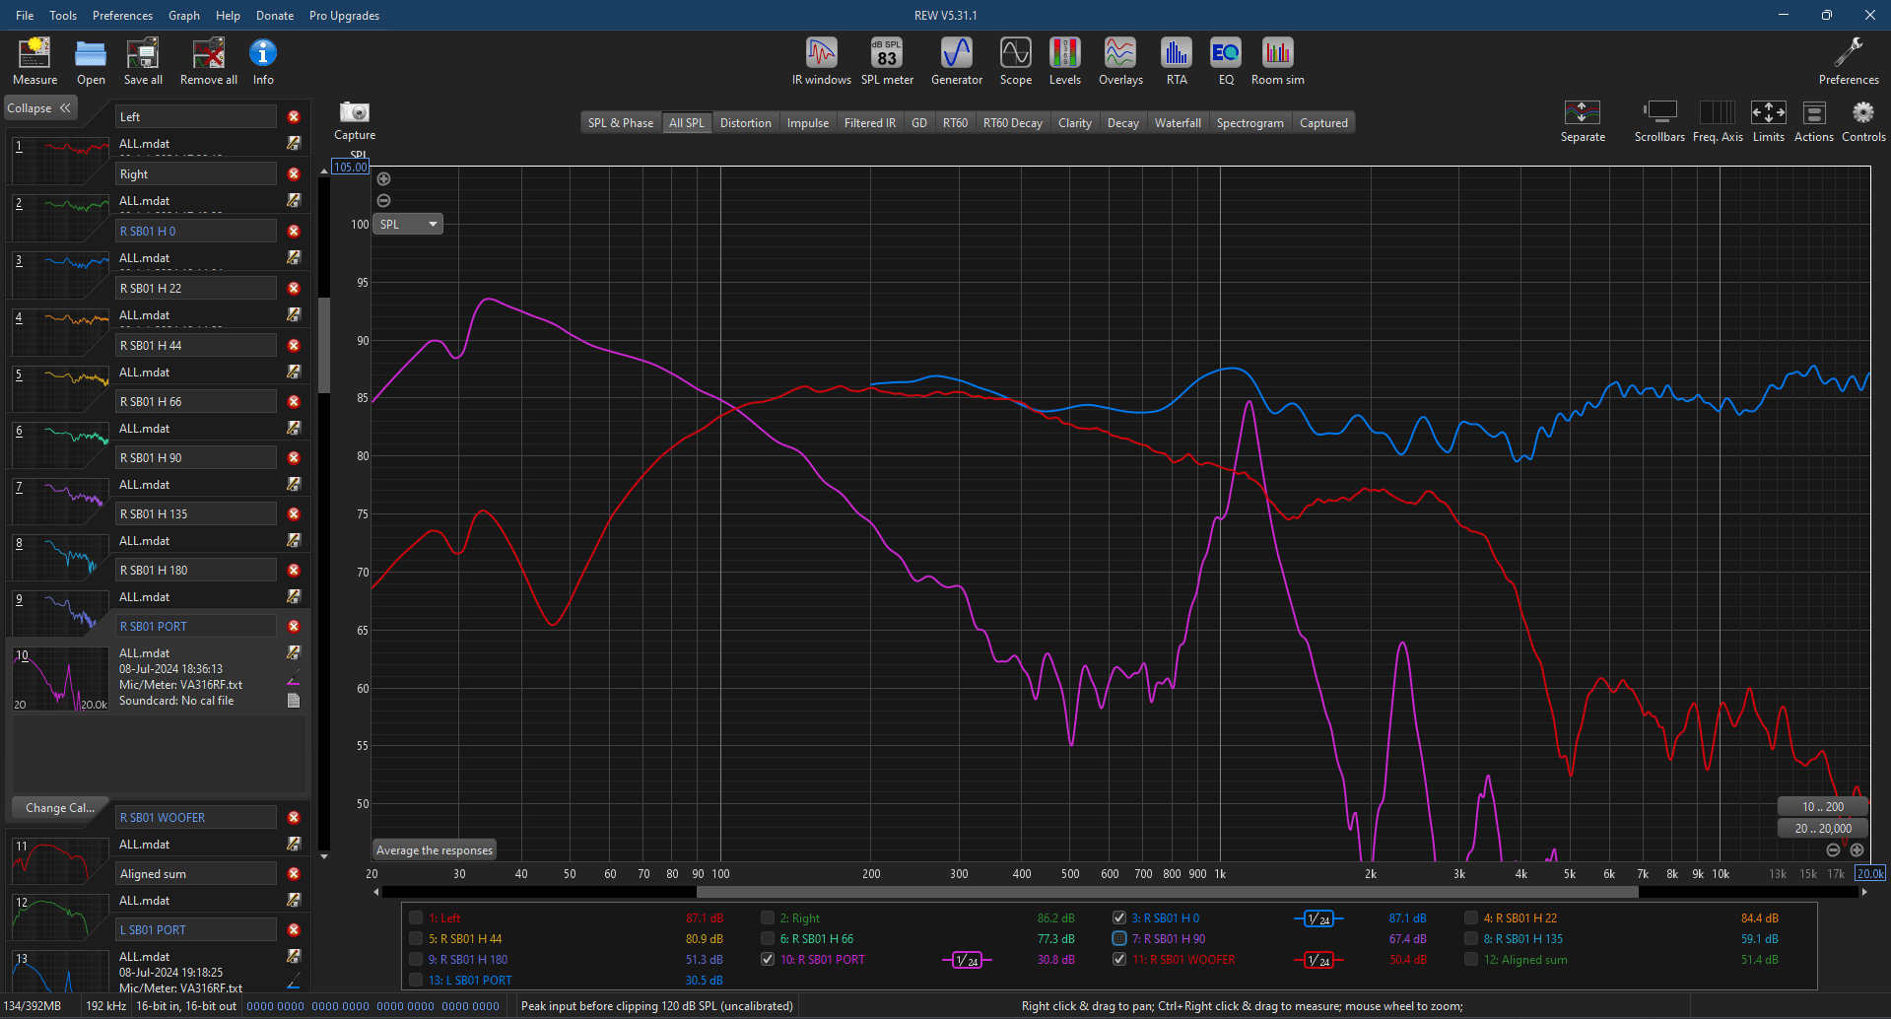Uncheck the 10: R SB01 PORT trace

click(768, 959)
